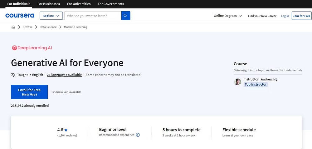Click 'Beginner level' text
Viewport: 312px width, 149px height.
pos(113,130)
